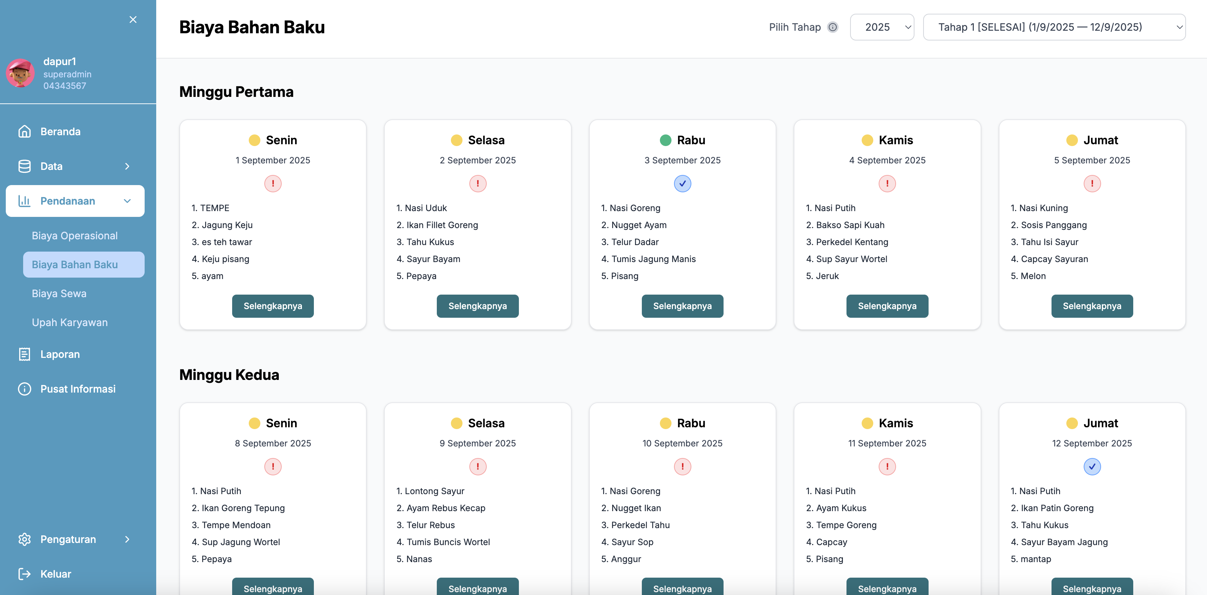
Task: Select the Pendanaan chart icon
Action: [25, 201]
